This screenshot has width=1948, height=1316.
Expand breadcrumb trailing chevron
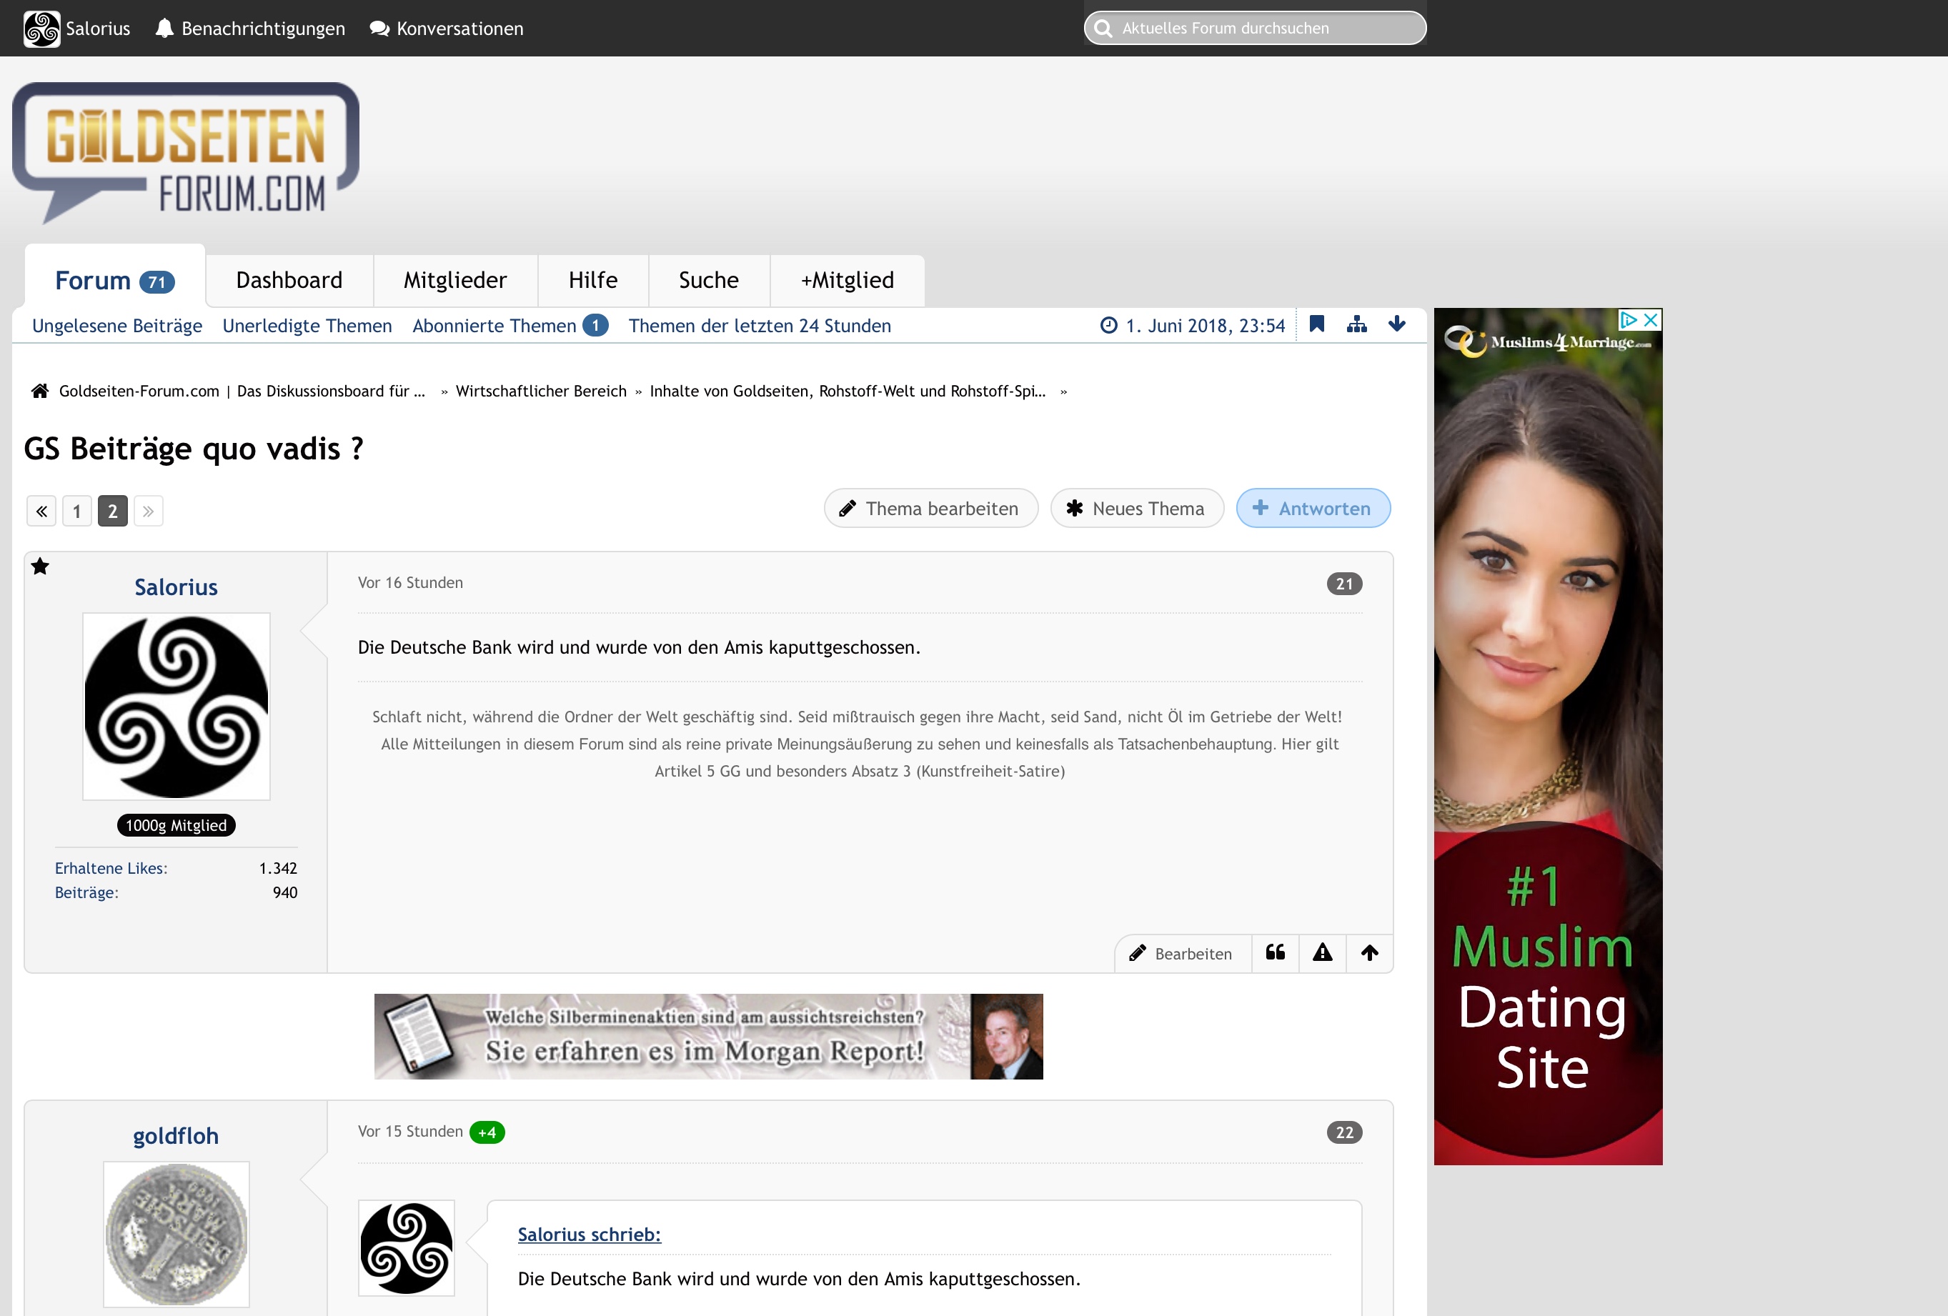[1064, 392]
